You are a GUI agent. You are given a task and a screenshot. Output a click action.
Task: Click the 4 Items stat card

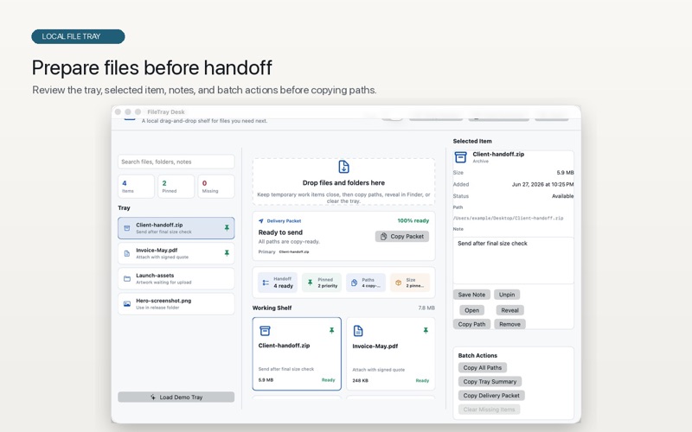136,187
